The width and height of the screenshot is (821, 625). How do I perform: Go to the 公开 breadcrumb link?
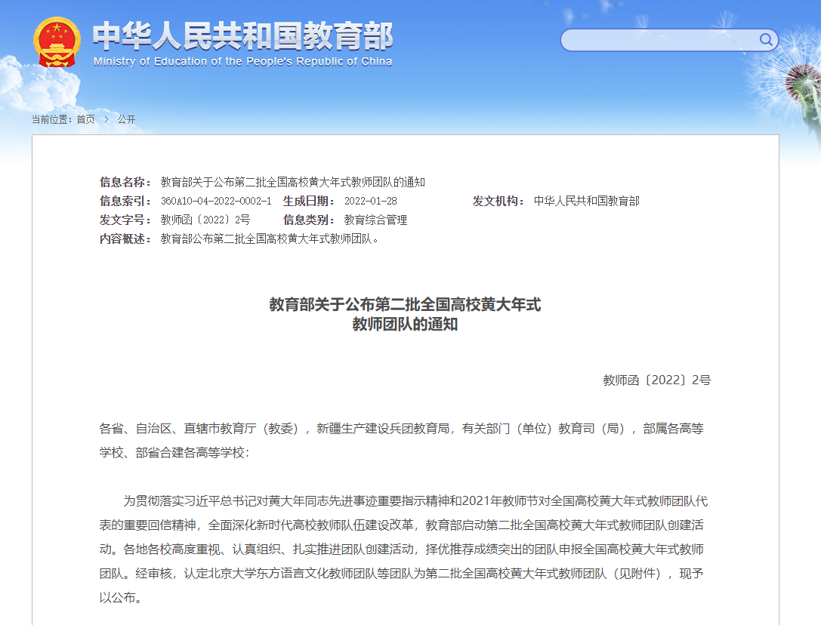[126, 119]
